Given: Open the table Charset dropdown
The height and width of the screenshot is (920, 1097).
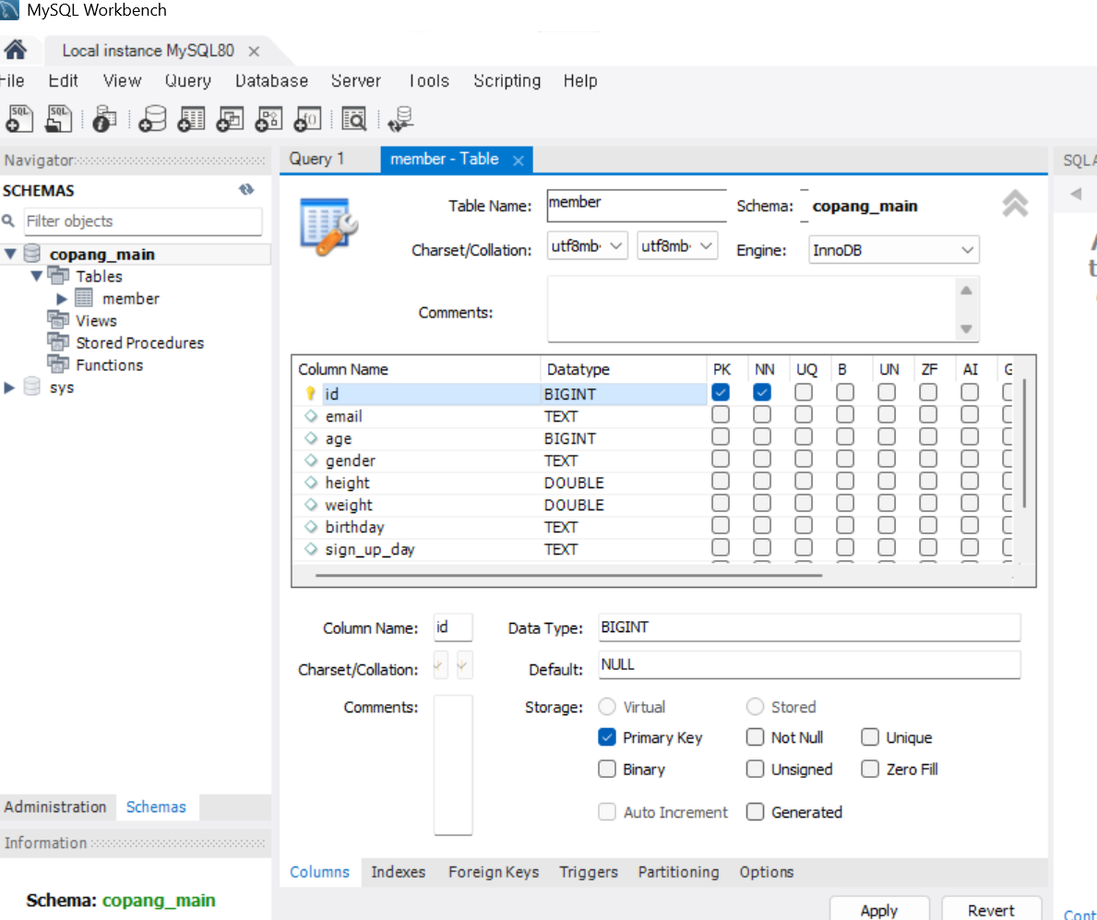Looking at the screenshot, I should point(587,245).
